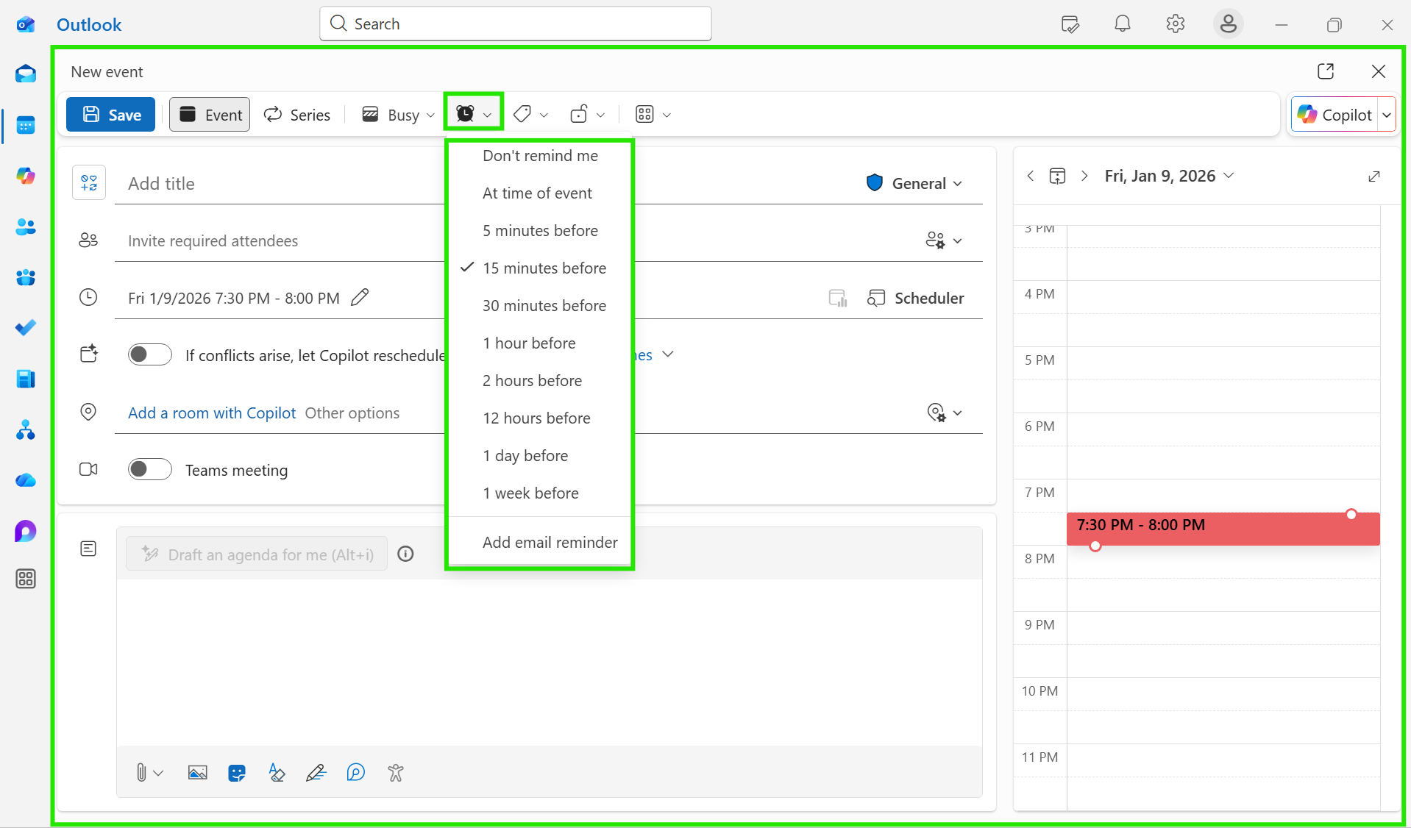
Task: Choose 1 week before reminder
Action: click(x=539, y=493)
